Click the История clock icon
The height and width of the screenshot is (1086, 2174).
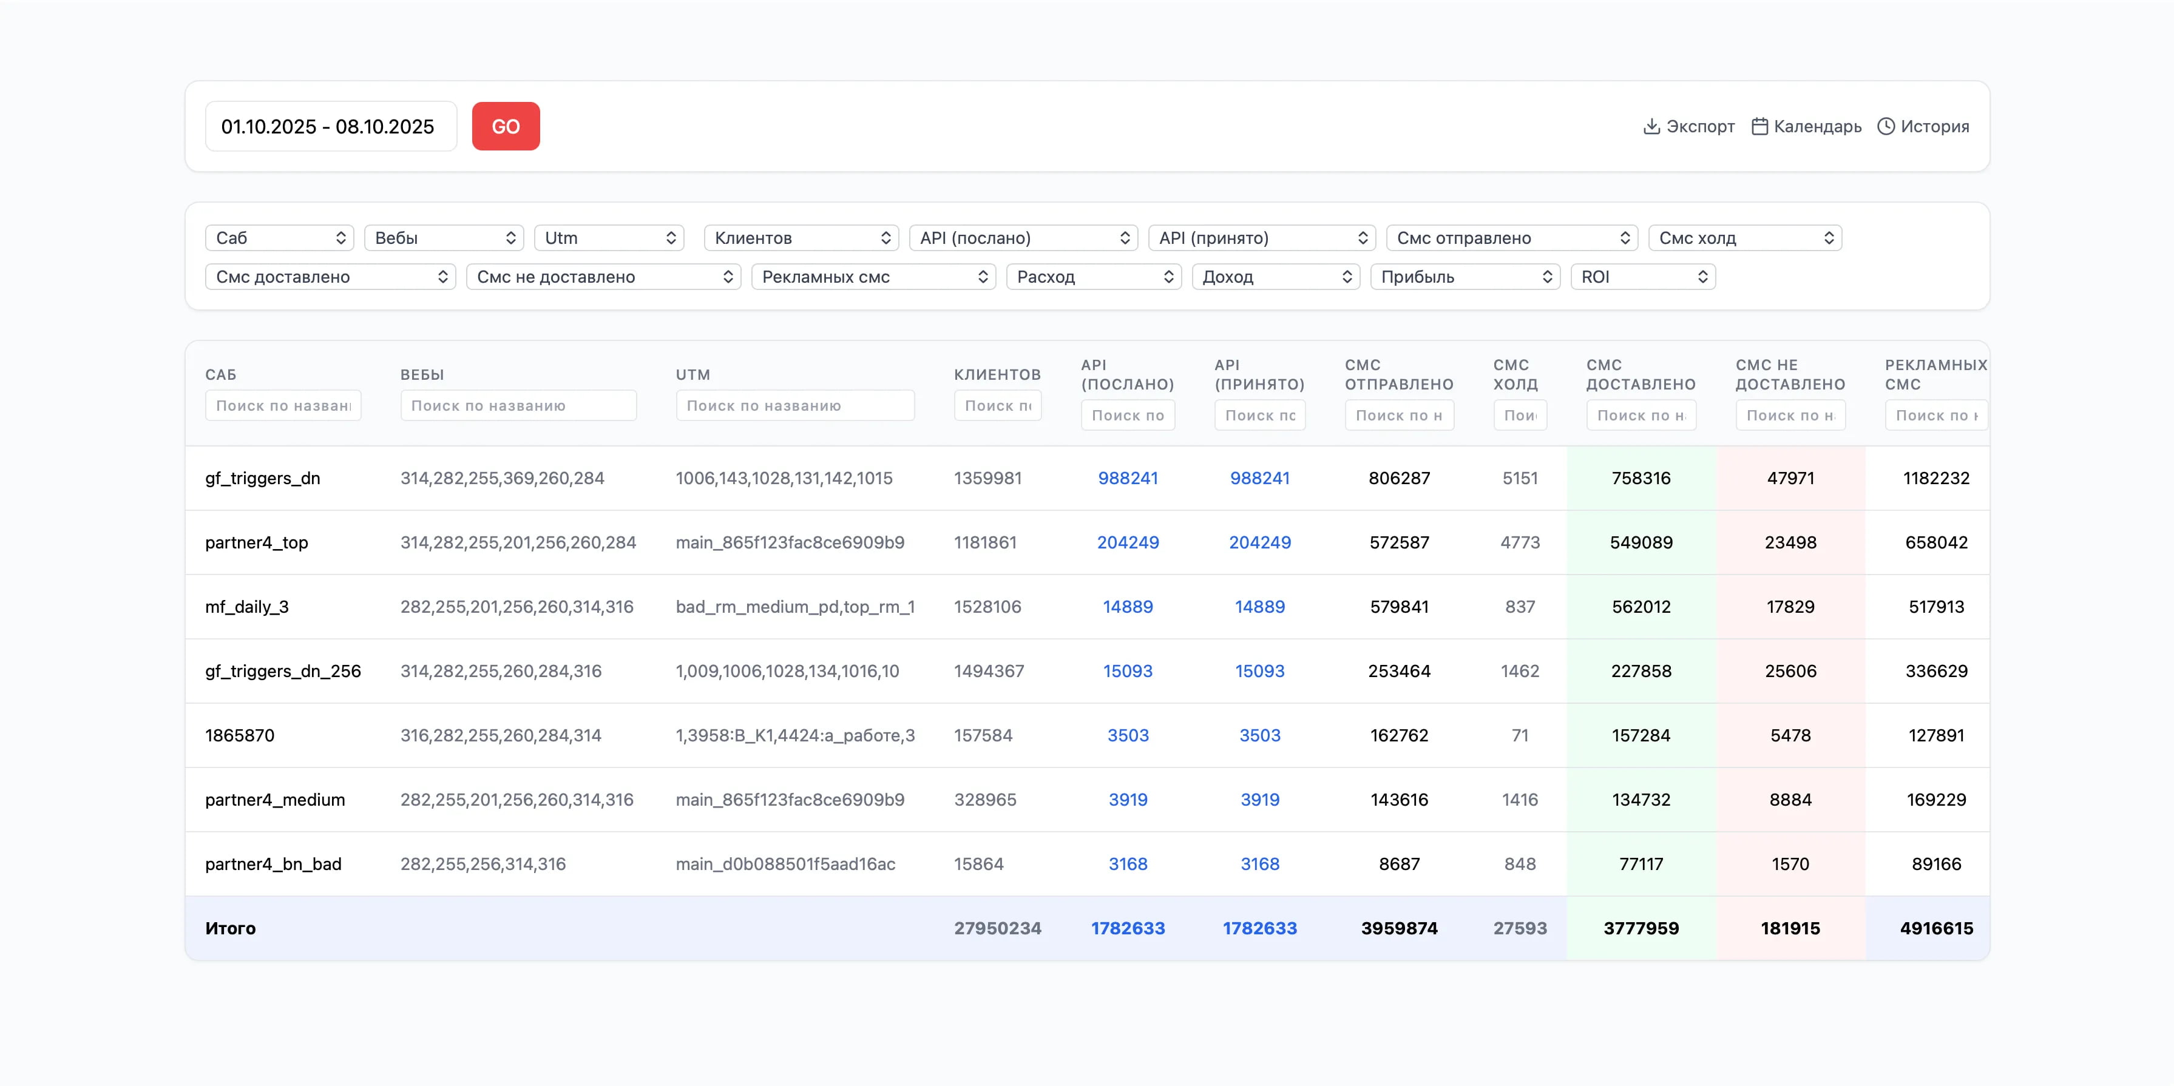(x=1885, y=127)
